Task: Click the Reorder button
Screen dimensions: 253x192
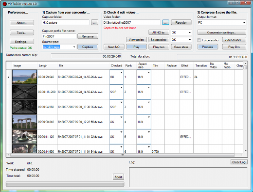Action: (x=181, y=22)
